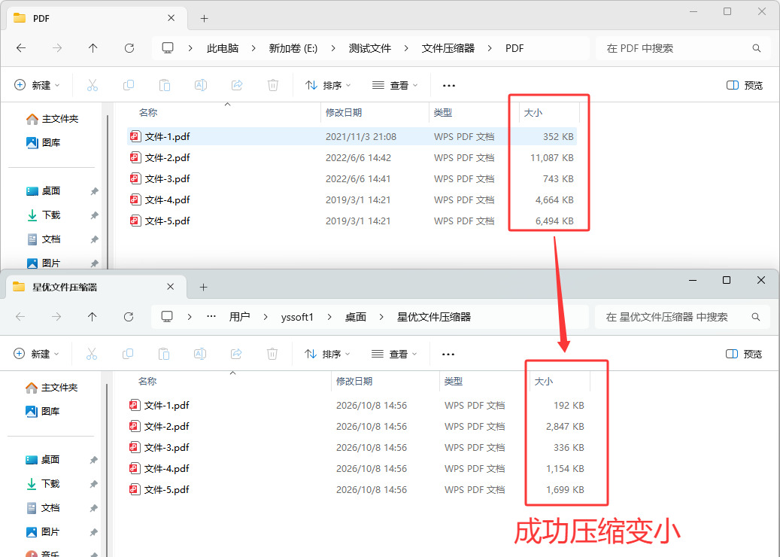Image resolution: width=780 pixels, height=557 pixels.
Task: Go up one level in PDF window
Action: tap(93, 48)
